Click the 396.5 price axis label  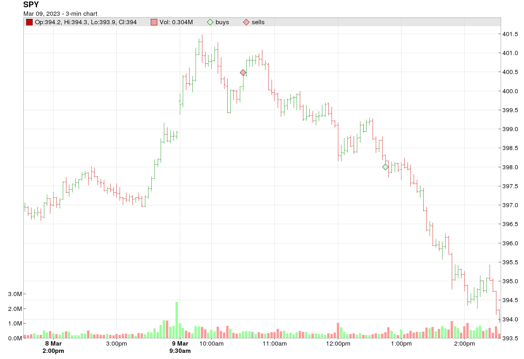coord(510,224)
